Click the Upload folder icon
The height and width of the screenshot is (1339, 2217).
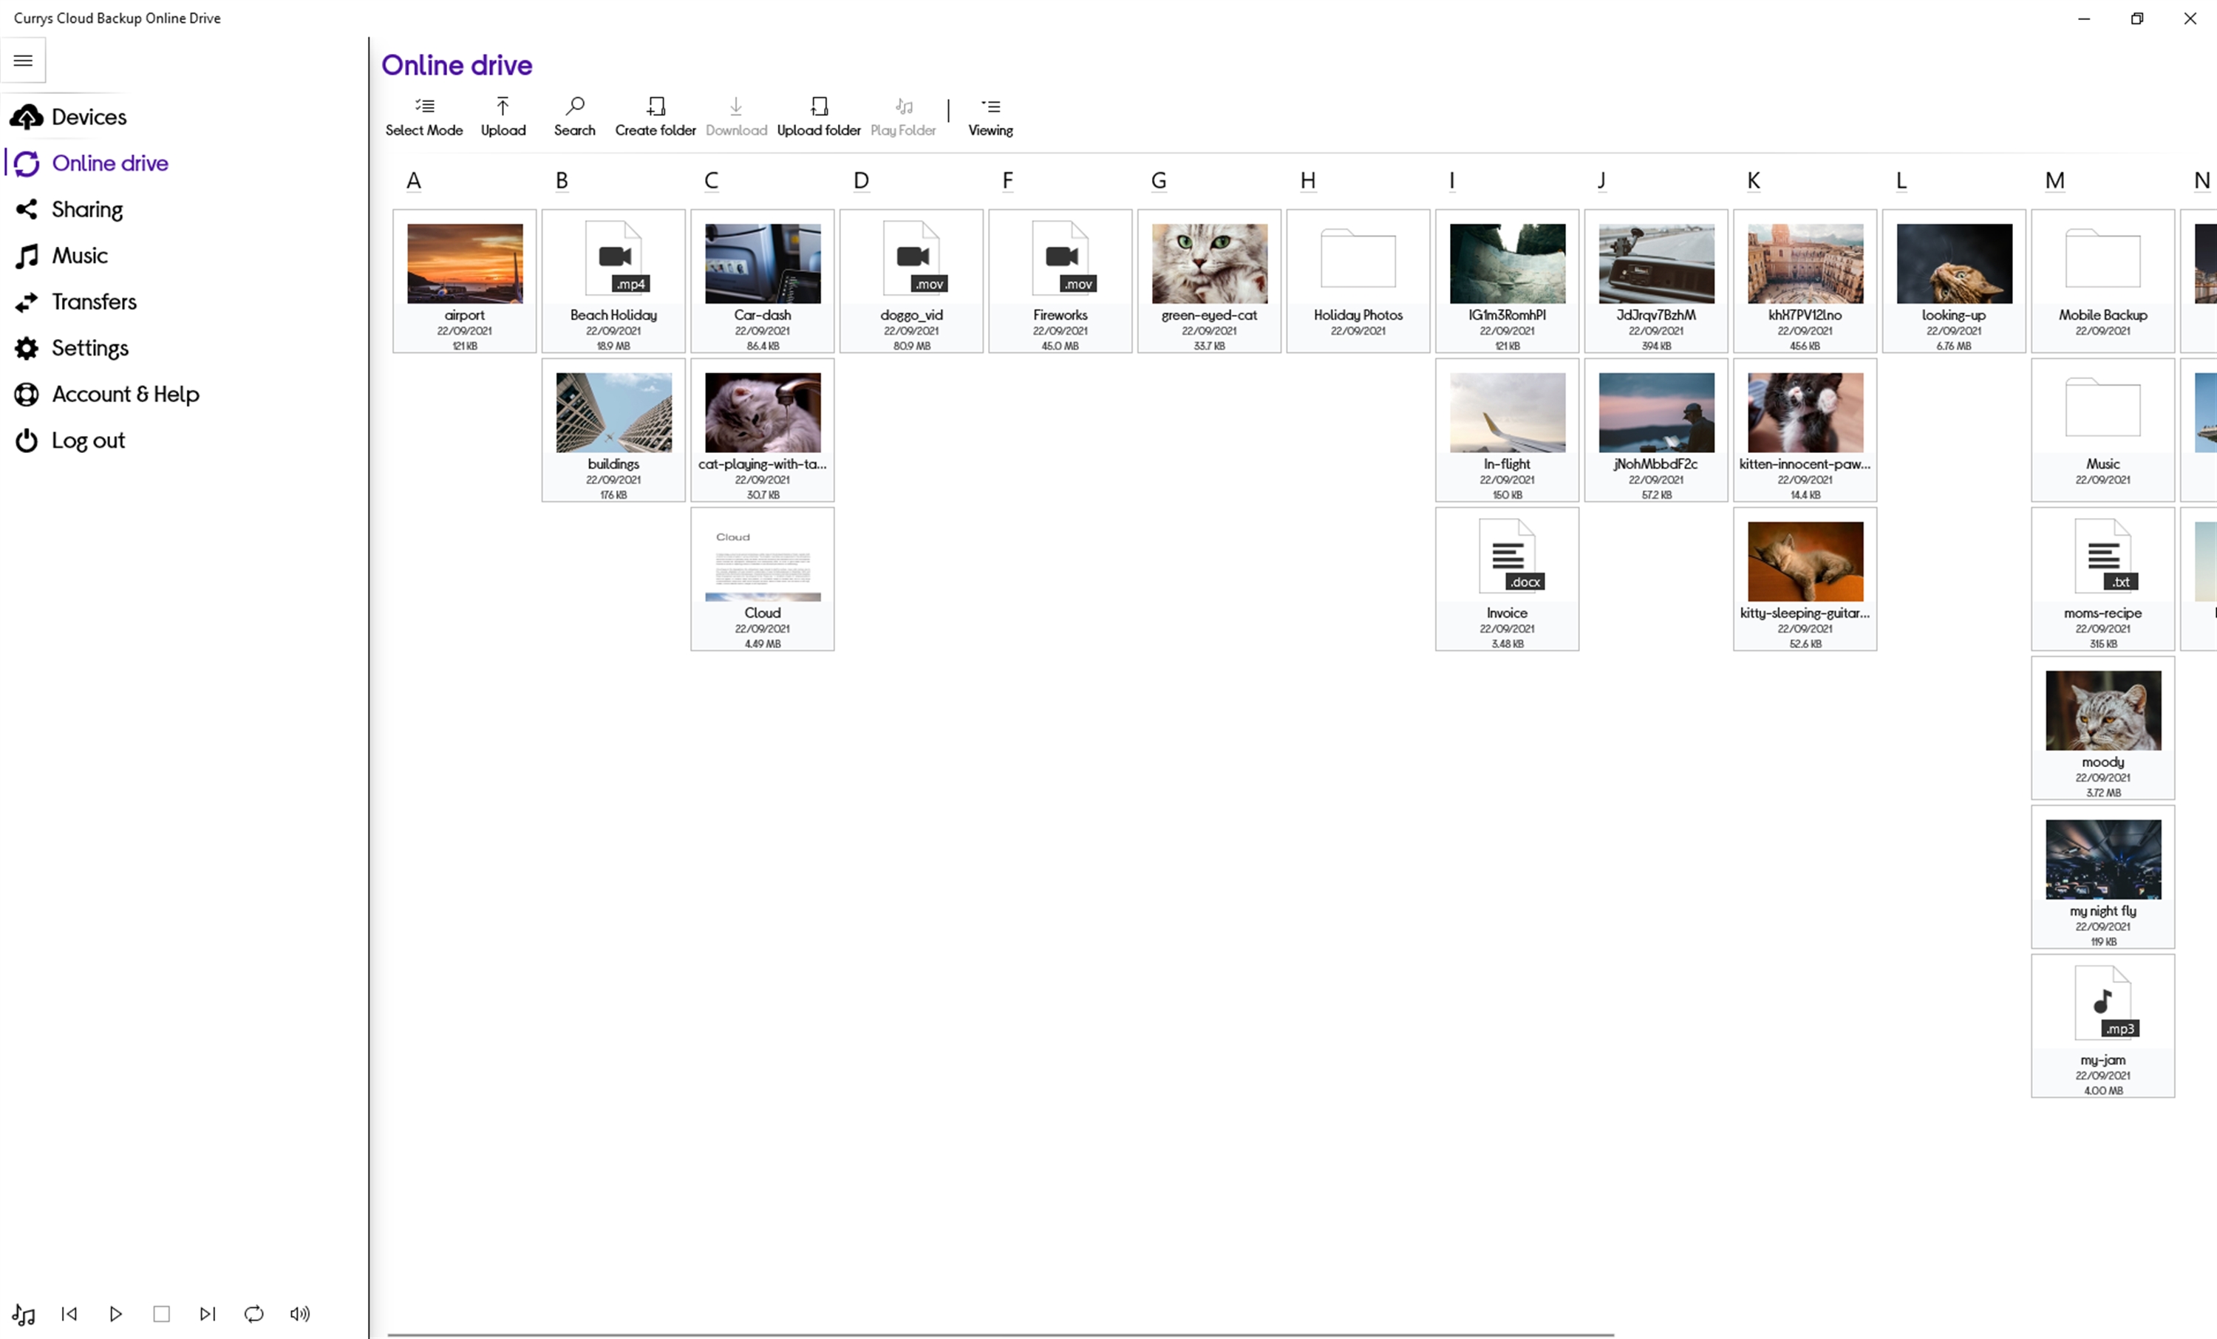click(819, 107)
